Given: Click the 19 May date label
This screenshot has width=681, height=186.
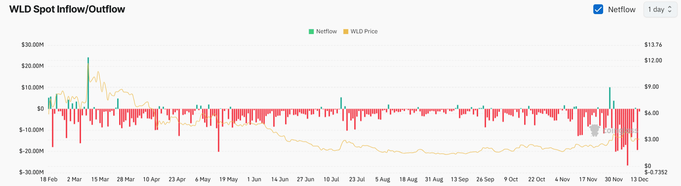Looking at the screenshot, I should pyautogui.click(x=228, y=179).
